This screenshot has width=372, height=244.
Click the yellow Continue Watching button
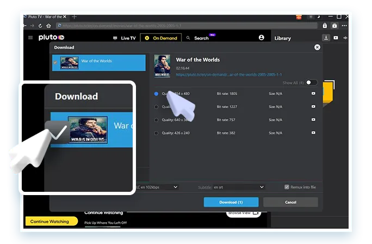point(52,221)
